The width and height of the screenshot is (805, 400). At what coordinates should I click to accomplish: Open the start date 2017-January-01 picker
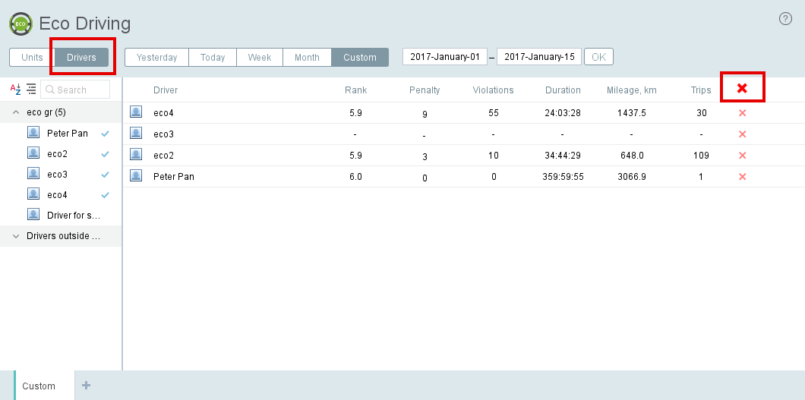[x=444, y=57]
